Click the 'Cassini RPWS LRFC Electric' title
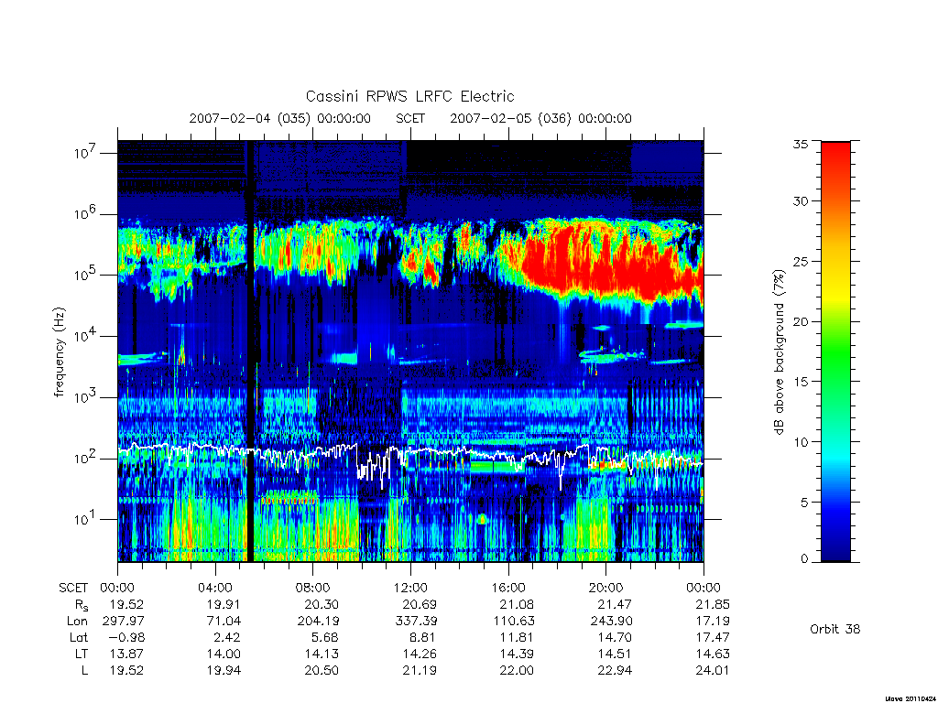 pyautogui.click(x=409, y=96)
